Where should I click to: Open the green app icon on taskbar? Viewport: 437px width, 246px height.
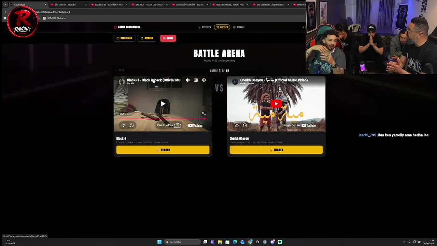[280, 242]
